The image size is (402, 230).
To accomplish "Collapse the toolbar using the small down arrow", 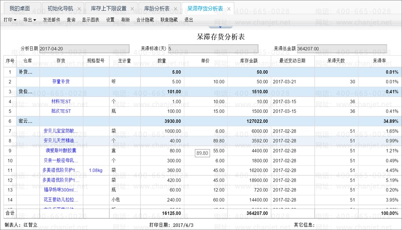I will pos(220,27).
